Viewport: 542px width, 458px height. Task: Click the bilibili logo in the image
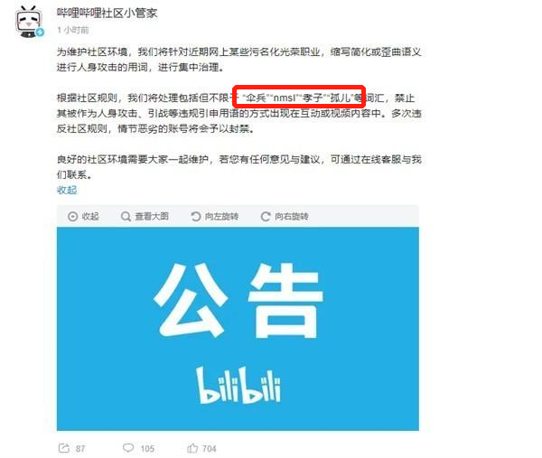(238, 385)
